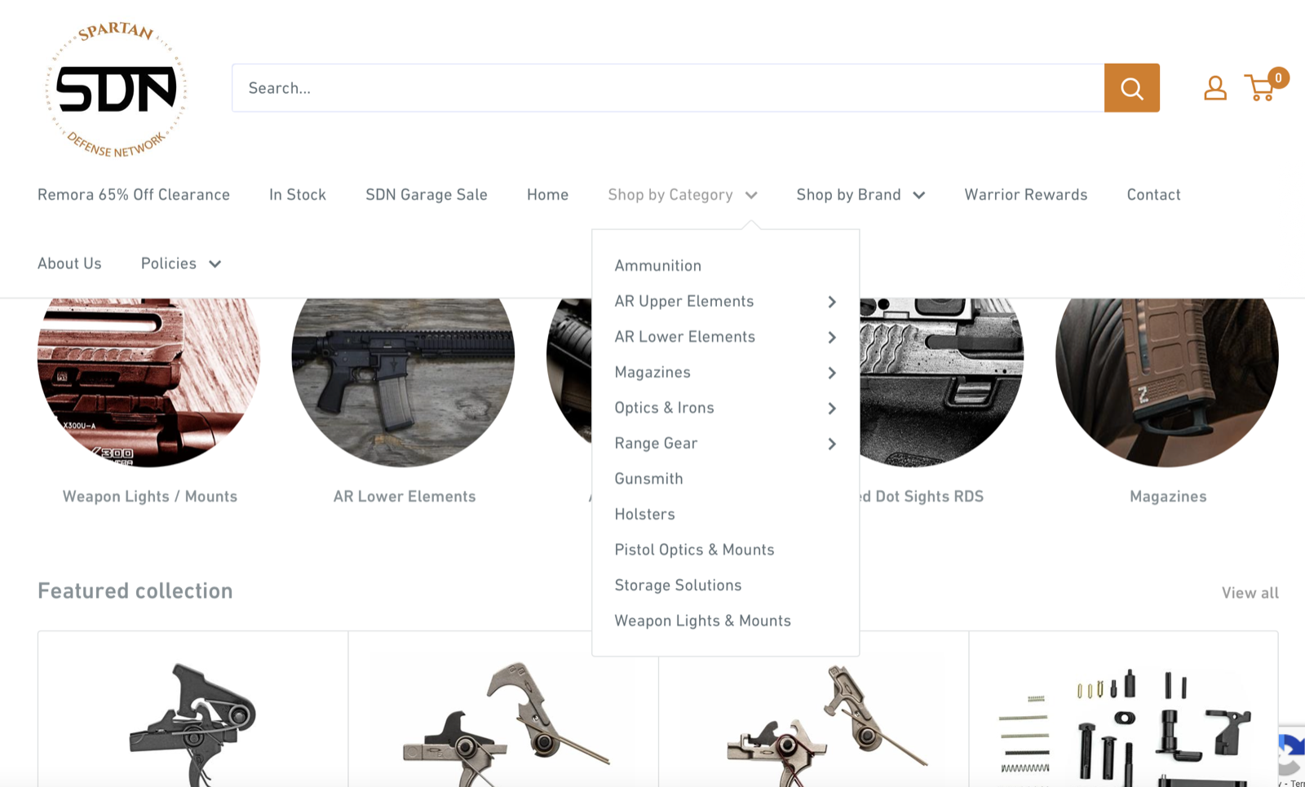The width and height of the screenshot is (1305, 787).
Task: Open SDN Garage Sale link
Action: point(427,195)
